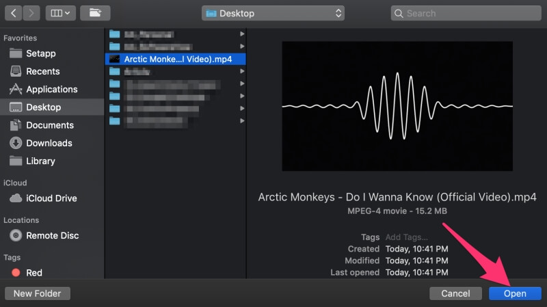The image size is (547, 307).
Task: Click the Open button
Action: (515, 293)
